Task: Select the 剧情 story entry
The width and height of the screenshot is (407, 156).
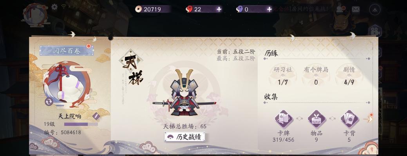Action: click(349, 76)
